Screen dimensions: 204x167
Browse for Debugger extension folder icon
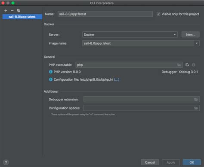coord(196,99)
